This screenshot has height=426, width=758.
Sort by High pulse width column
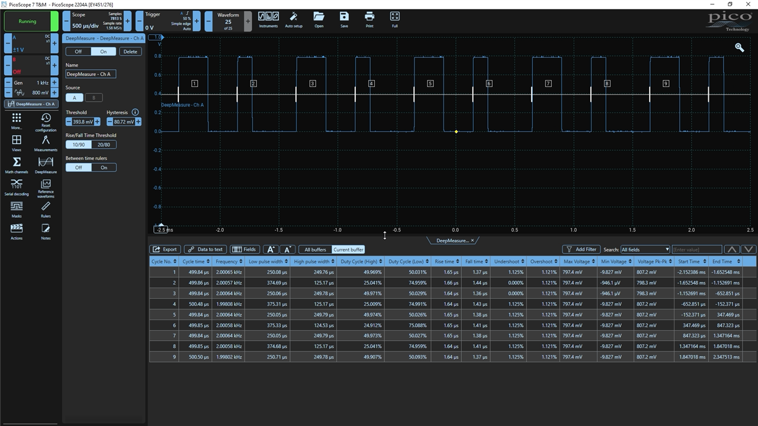click(313, 261)
